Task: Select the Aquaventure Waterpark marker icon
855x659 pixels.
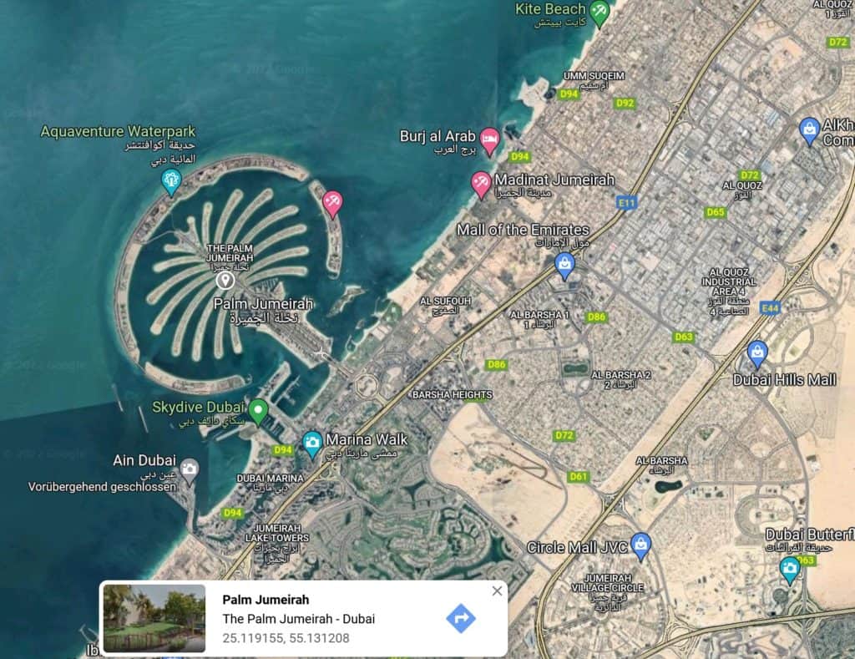Action: click(171, 181)
